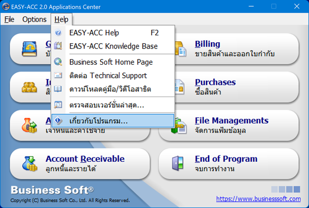Collapse the open Help menu
309x208 pixels.
coord(61,19)
